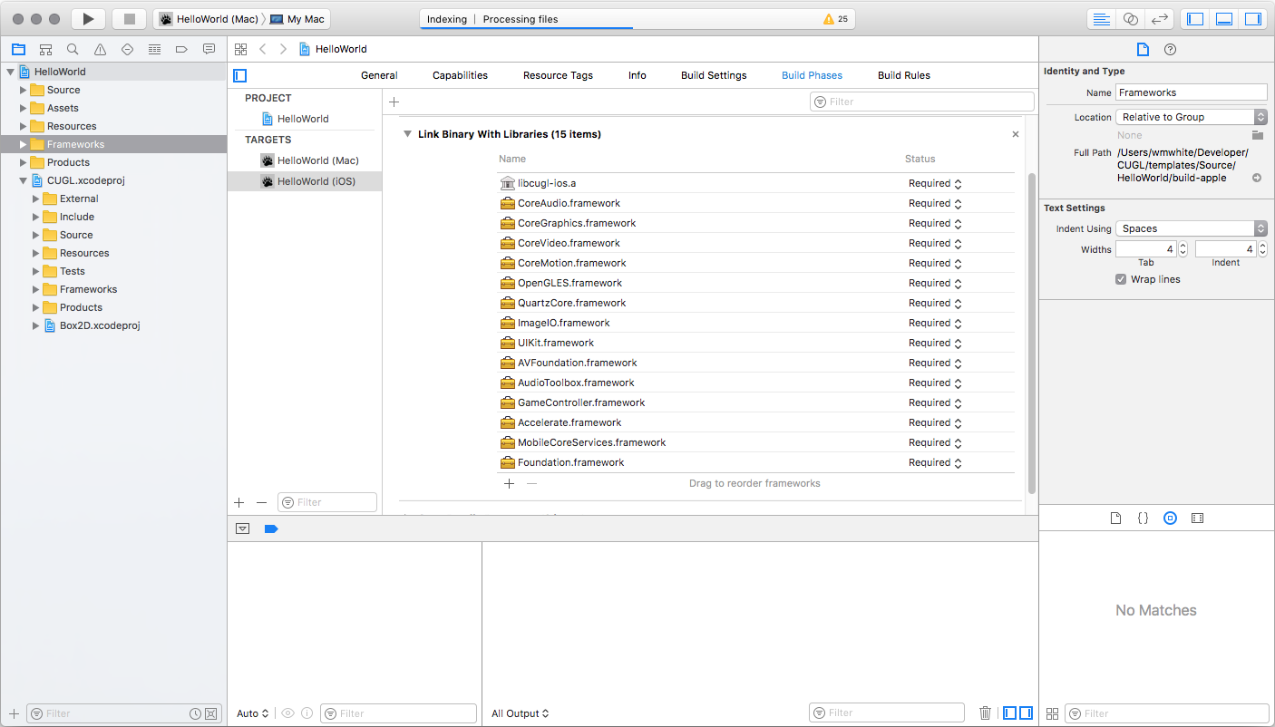Open the Capabilities tab
Image resolution: width=1275 pixels, height=727 pixels.
[x=460, y=75]
